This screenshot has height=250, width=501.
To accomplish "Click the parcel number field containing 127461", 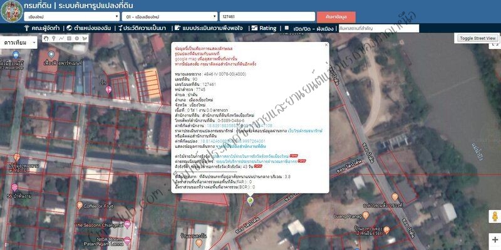I will pyautogui.click(x=267, y=17).
